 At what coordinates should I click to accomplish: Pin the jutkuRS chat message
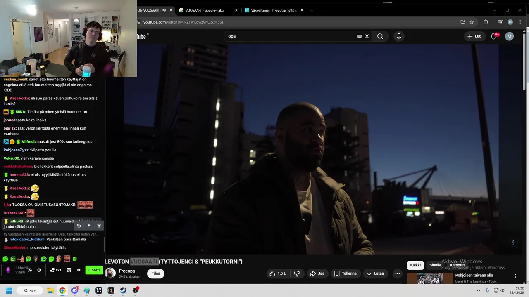point(89,226)
